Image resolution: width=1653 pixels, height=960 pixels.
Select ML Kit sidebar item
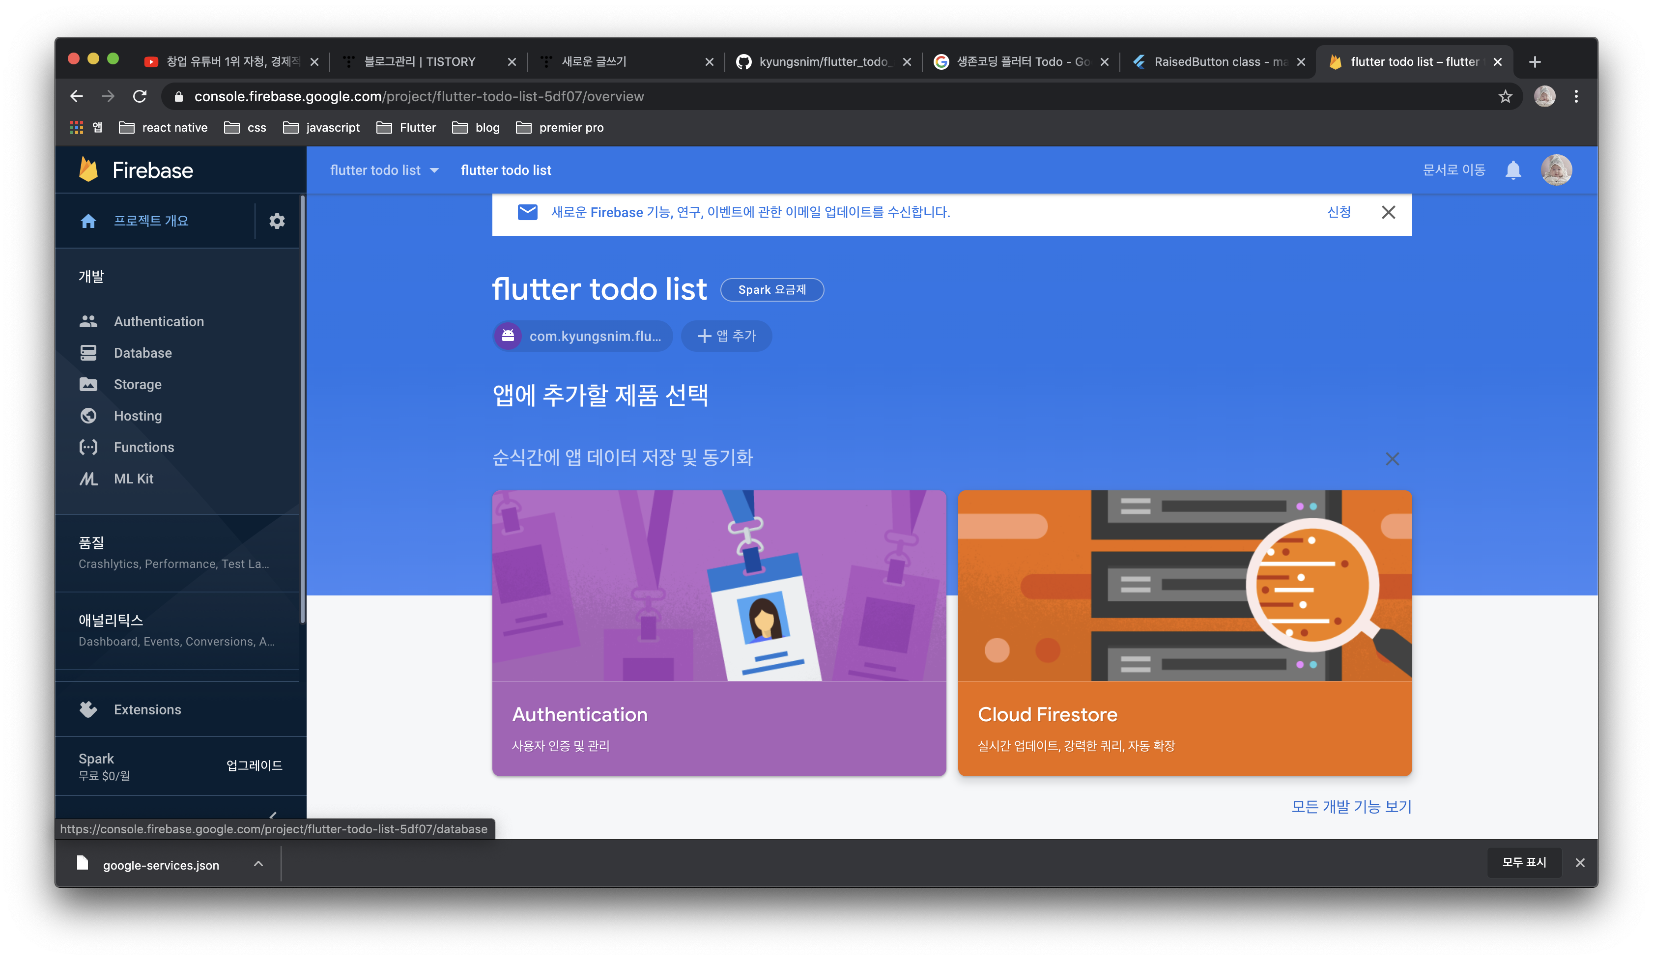[x=133, y=479]
